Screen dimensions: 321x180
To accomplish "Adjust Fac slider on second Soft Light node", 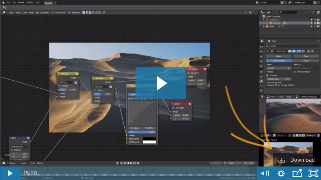I will coord(103,94).
